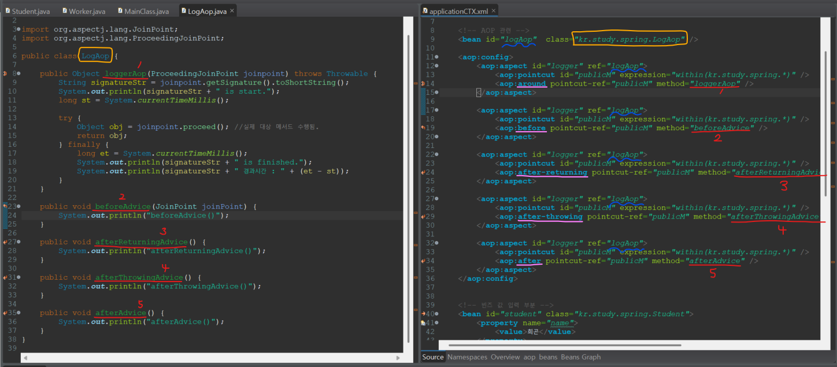837x367 pixels.
Task: Select the applicationCTX.xml editor tab
Action: (459, 11)
